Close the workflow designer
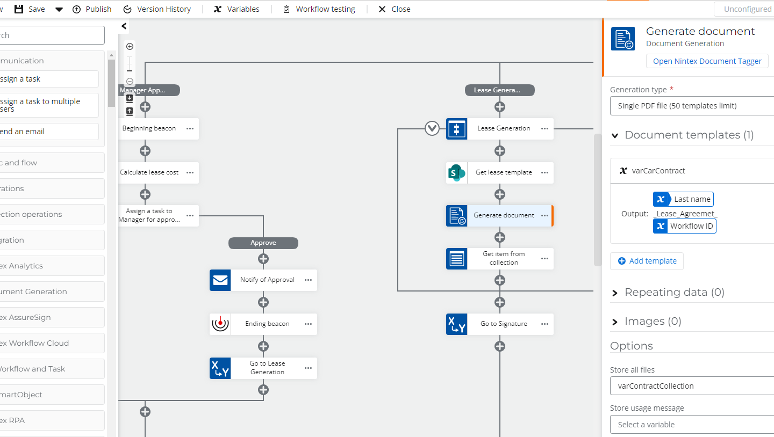This screenshot has width=774, height=437. click(395, 9)
